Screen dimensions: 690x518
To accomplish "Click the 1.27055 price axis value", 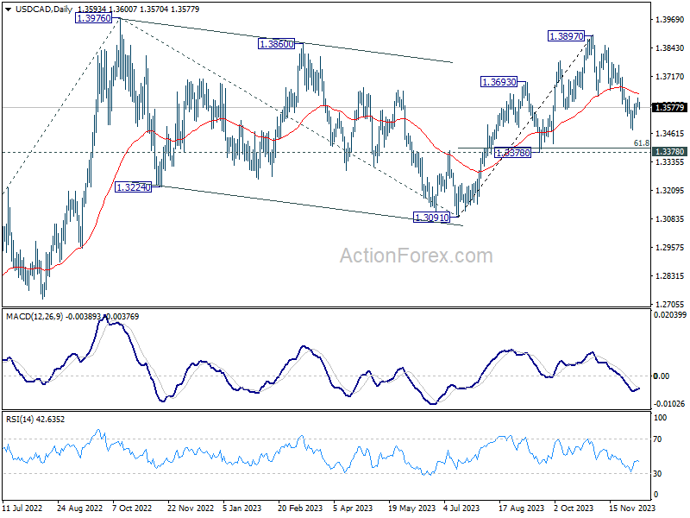I will click(670, 304).
